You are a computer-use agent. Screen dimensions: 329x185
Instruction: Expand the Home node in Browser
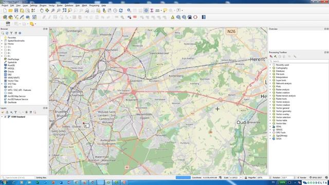point(2,44)
